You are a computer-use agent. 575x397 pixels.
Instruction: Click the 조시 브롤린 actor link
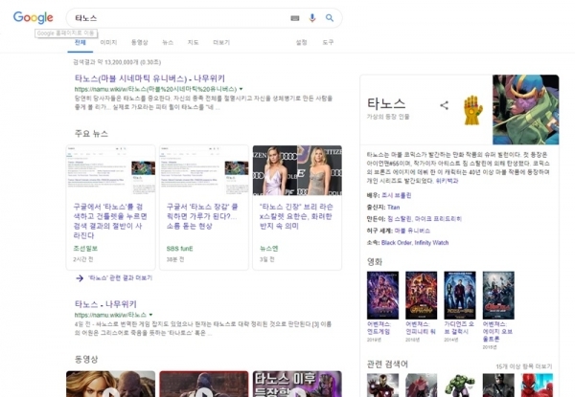click(x=397, y=195)
